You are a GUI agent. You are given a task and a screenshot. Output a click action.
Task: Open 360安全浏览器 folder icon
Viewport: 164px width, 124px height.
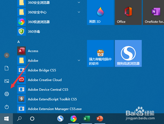point(21,3)
